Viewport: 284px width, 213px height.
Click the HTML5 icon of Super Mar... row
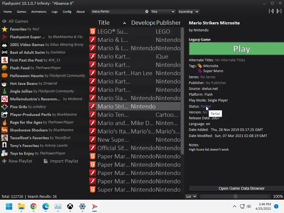click(93, 189)
